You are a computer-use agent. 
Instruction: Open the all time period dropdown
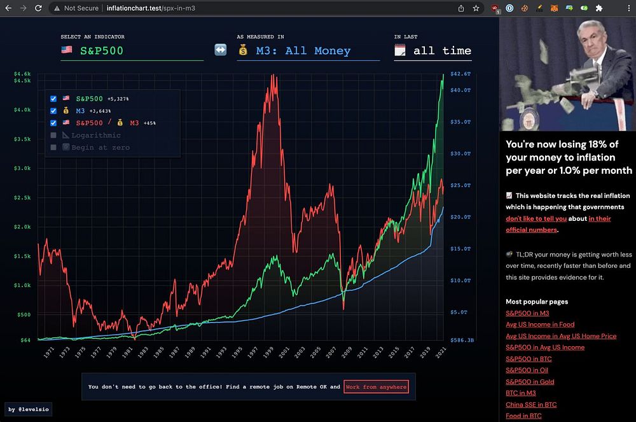tap(432, 51)
